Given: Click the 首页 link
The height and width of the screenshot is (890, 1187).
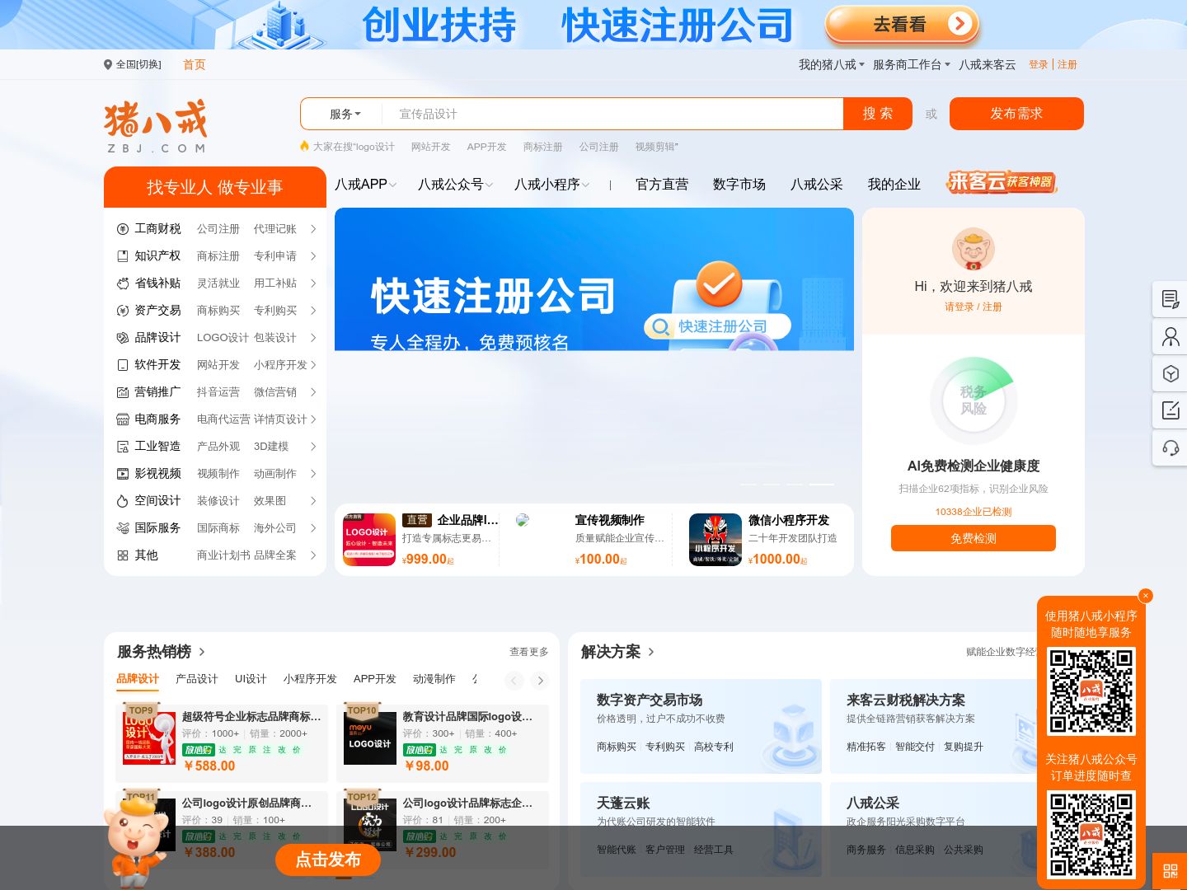Looking at the screenshot, I should click(x=195, y=64).
